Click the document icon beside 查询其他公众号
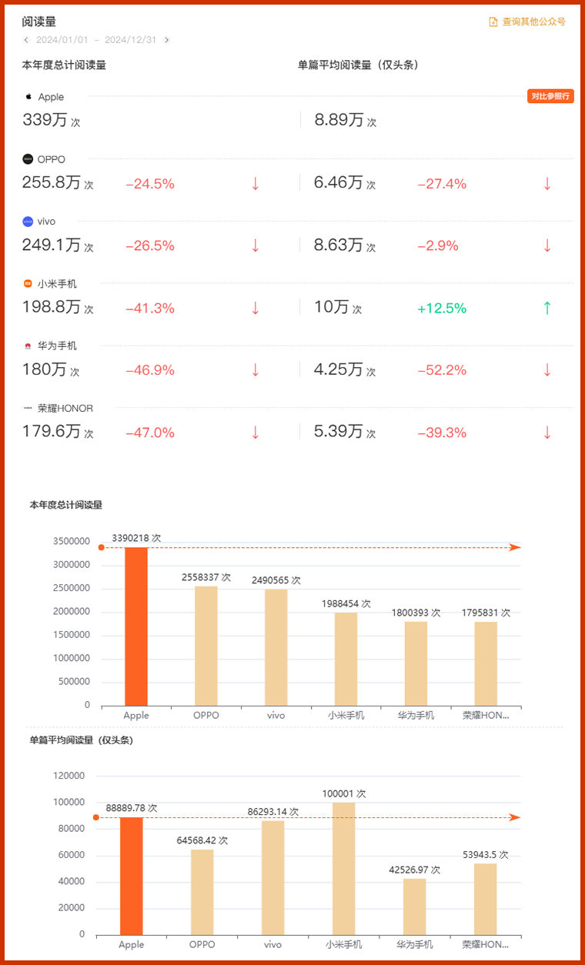The image size is (585, 965). (x=493, y=22)
